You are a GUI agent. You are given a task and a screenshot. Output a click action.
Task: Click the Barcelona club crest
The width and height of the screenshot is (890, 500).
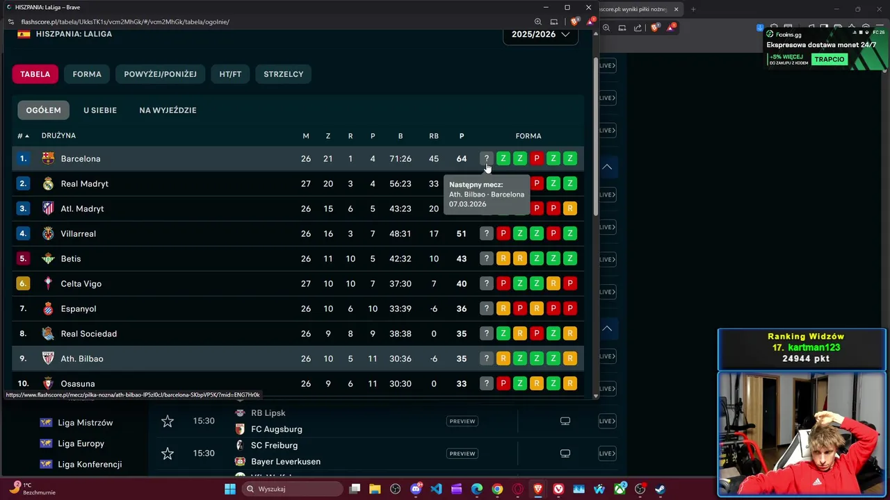48,158
